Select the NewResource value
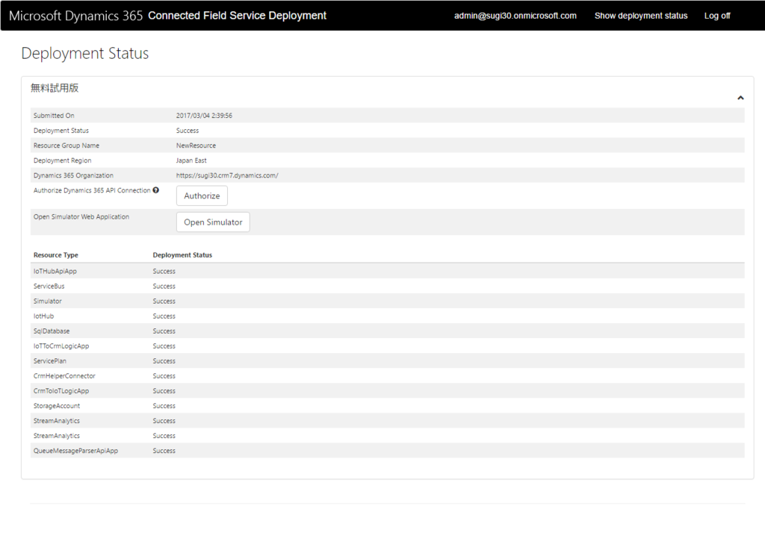Viewport: 765px width, 547px height. click(x=196, y=146)
